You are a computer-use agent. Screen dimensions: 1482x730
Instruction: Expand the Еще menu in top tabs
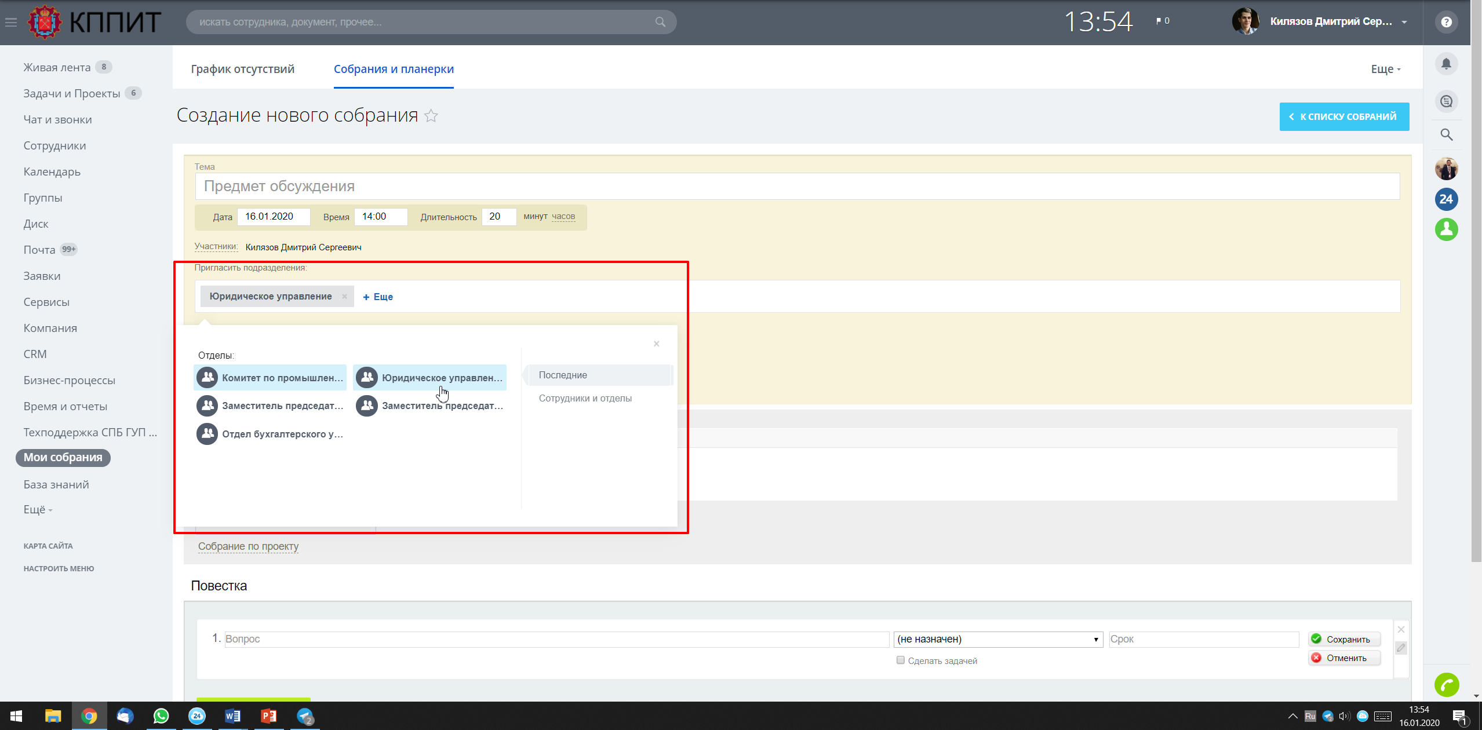(1385, 69)
